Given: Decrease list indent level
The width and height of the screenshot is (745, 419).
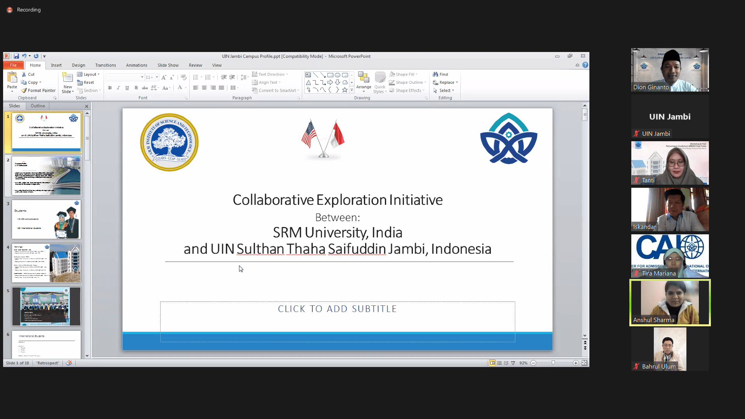Looking at the screenshot, I should (x=223, y=77).
